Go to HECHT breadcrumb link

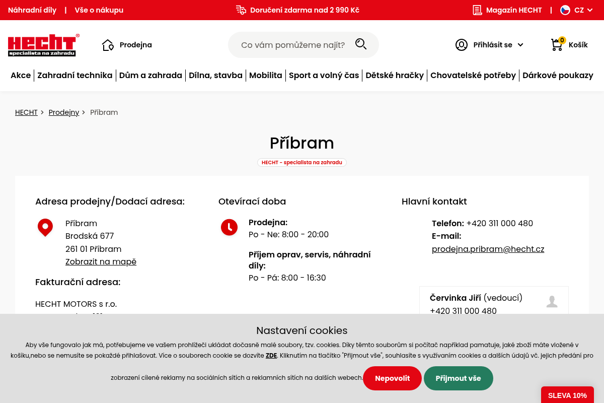coord(26,112)
